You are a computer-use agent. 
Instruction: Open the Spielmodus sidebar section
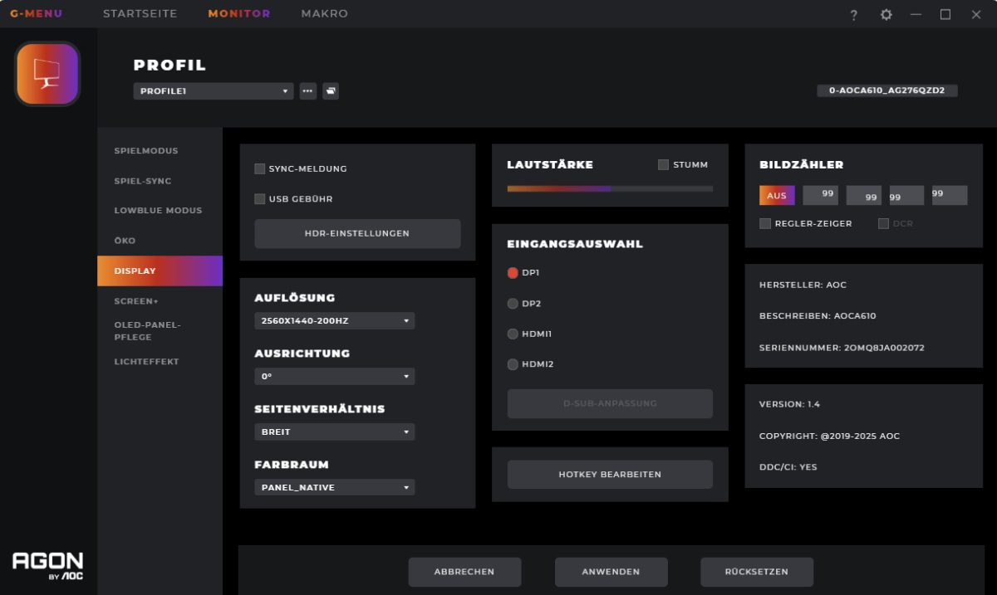(146, 151)
